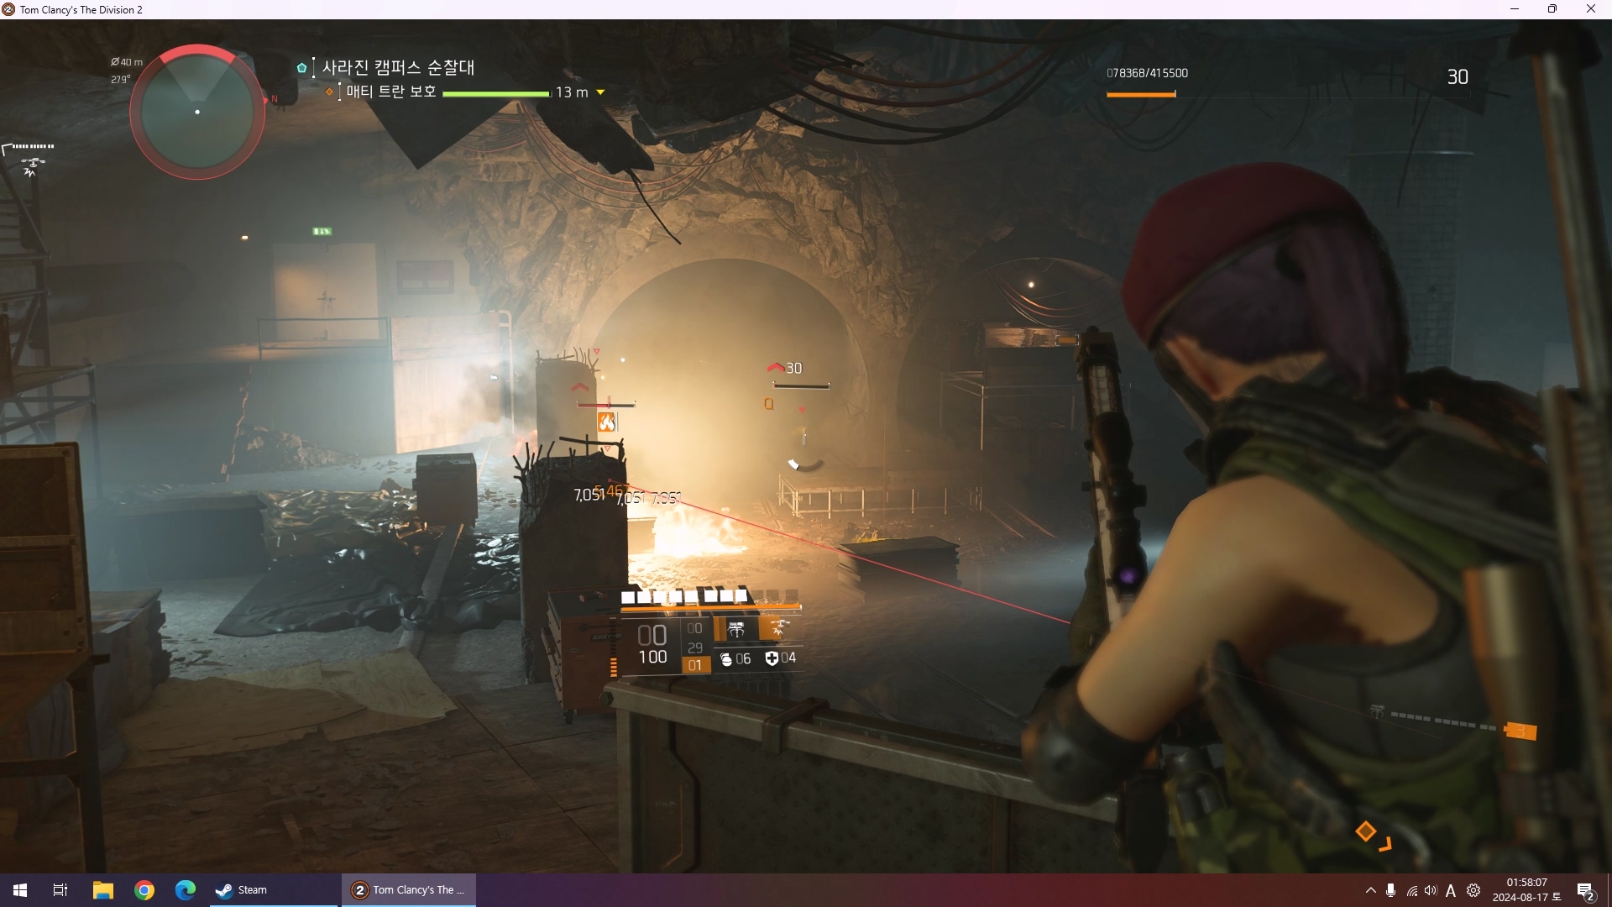The height and width of the screenshot is (907, 1612).
Task: Click the burning status icon on enemy
Action: click(x=606, y=422)
